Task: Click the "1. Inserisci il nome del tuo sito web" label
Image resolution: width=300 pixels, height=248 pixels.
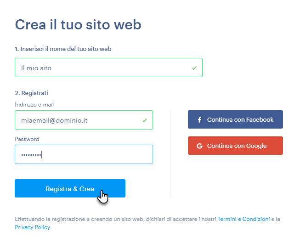Action: pyautogui.click(x=63, y=49)
